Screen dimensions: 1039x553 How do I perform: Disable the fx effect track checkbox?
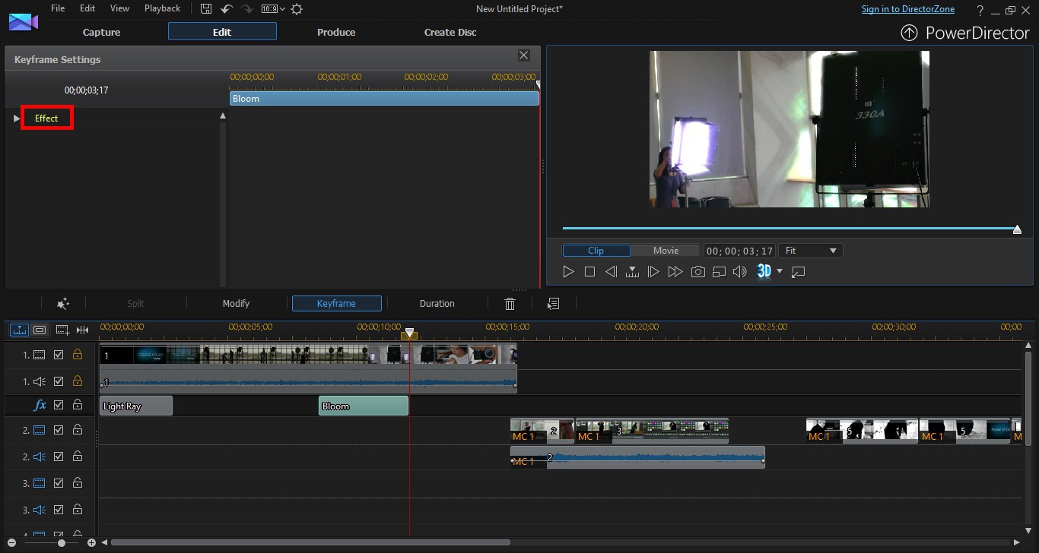pyautogui.click(x=59, y=406)
